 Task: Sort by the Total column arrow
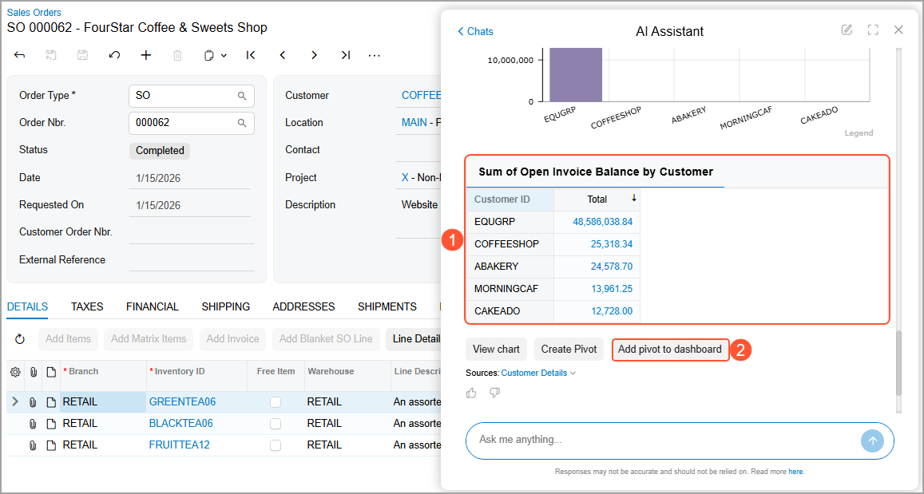pos(634,199)
